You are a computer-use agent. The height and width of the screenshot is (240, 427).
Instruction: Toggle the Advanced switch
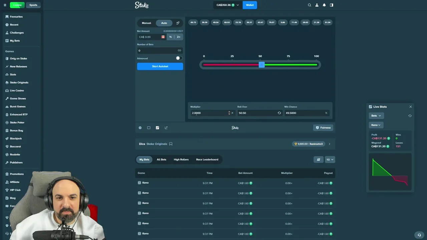pos(179,58)
